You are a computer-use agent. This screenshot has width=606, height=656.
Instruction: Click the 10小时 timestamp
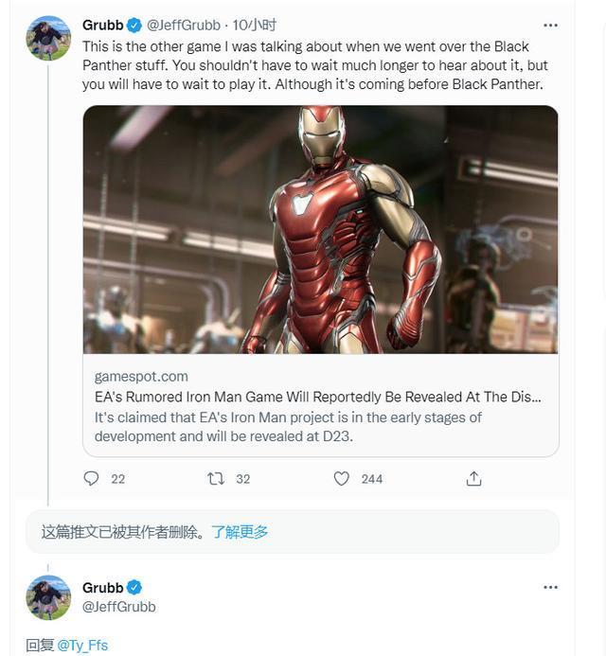click(255, 26)
